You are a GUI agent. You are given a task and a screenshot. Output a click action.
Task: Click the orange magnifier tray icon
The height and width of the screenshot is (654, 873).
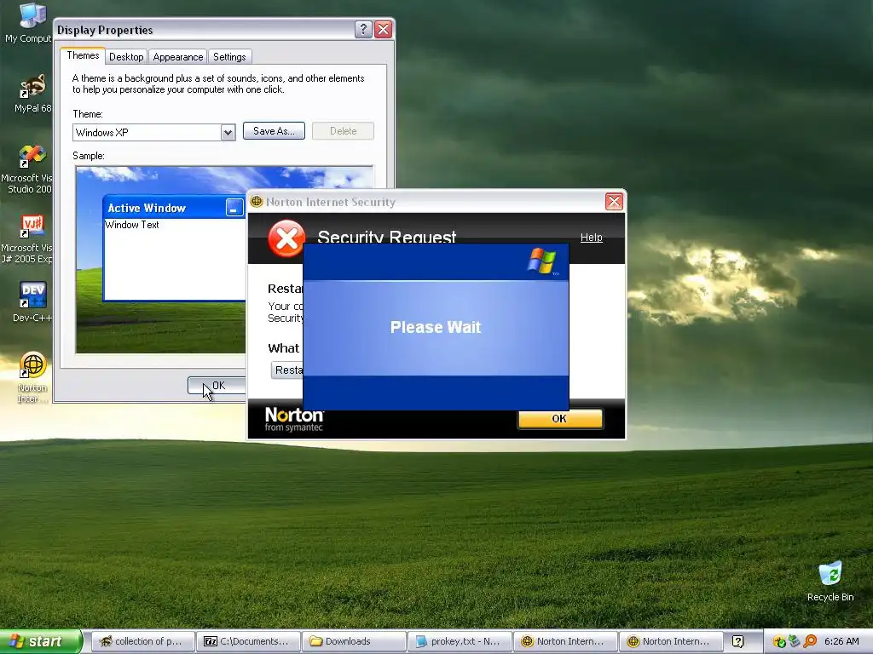coord(810,641)
